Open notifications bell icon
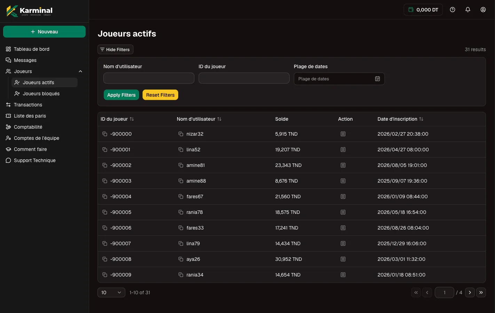Viewport: 495px width, 313px height. coord(468,10)
